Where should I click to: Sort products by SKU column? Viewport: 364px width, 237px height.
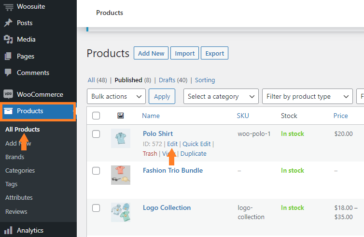243,116
